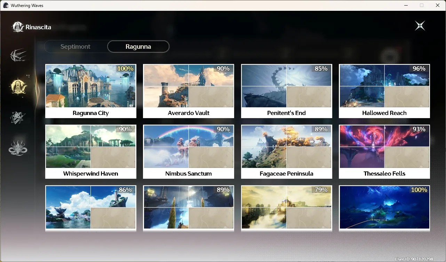Select the Ragunna tab

(138, 46)
